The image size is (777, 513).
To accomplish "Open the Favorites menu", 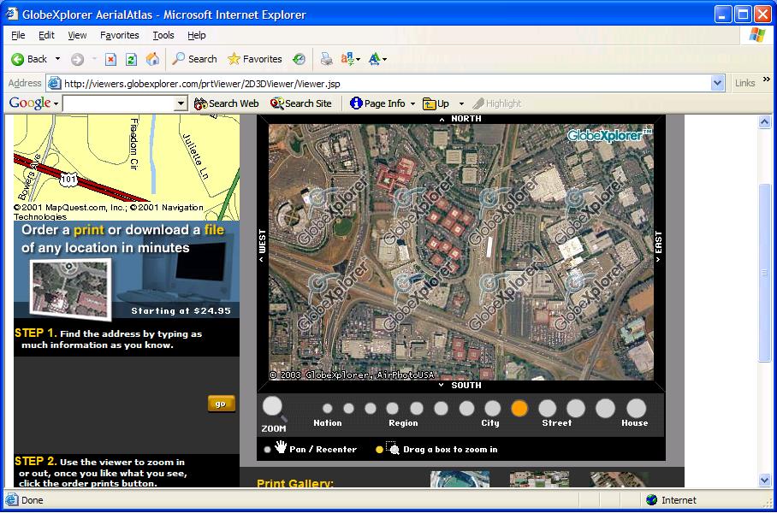I will click(120, 35).
